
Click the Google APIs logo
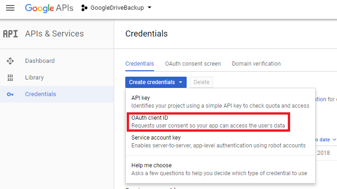coord(49,8)
